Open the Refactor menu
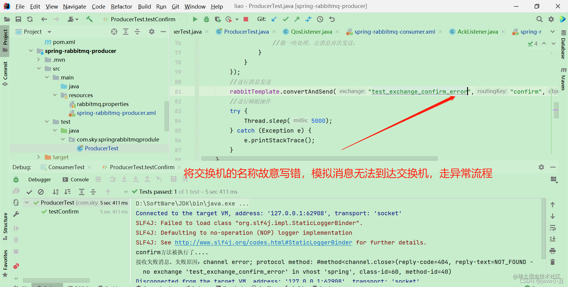This screenshot has width=568, height=287. pos(121,6)
